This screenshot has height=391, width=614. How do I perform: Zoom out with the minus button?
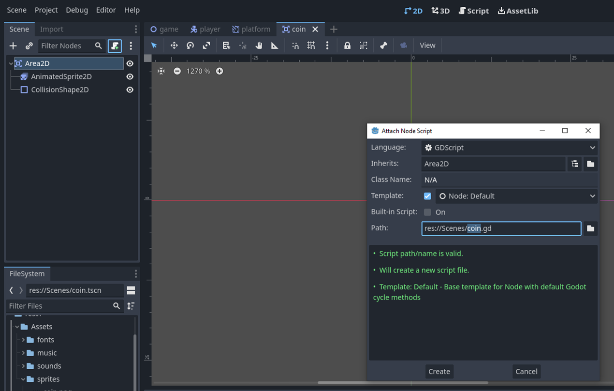point(177,71)
